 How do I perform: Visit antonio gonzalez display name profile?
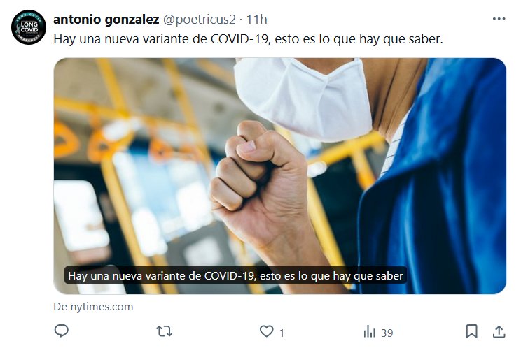click(x=106, y=20)
